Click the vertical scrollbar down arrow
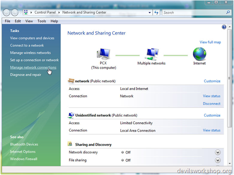The width and height of the screenshot is (234, 175). [230, 163]
